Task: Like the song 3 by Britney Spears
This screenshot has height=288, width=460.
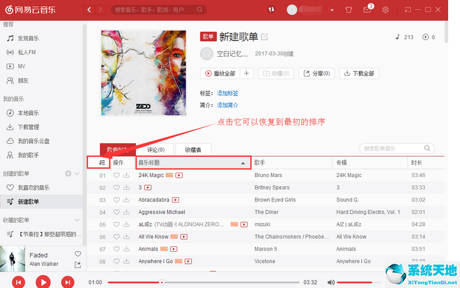Action: [x=117, y=188]
